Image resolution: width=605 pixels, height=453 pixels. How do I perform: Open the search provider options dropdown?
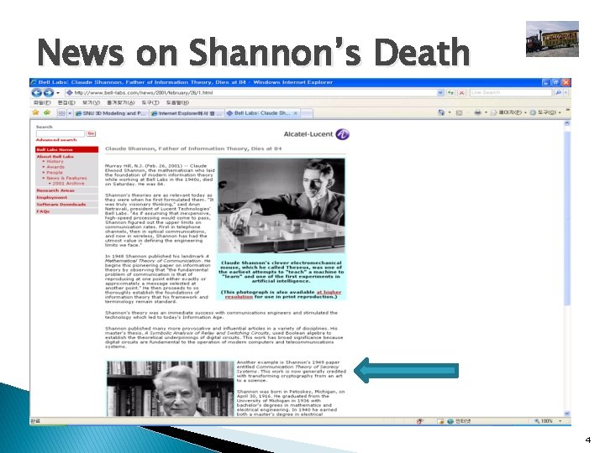pyautogui.click(x=566, y=93)
